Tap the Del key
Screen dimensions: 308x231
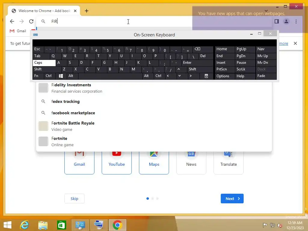pyautogui.click(x=206, y=56)
